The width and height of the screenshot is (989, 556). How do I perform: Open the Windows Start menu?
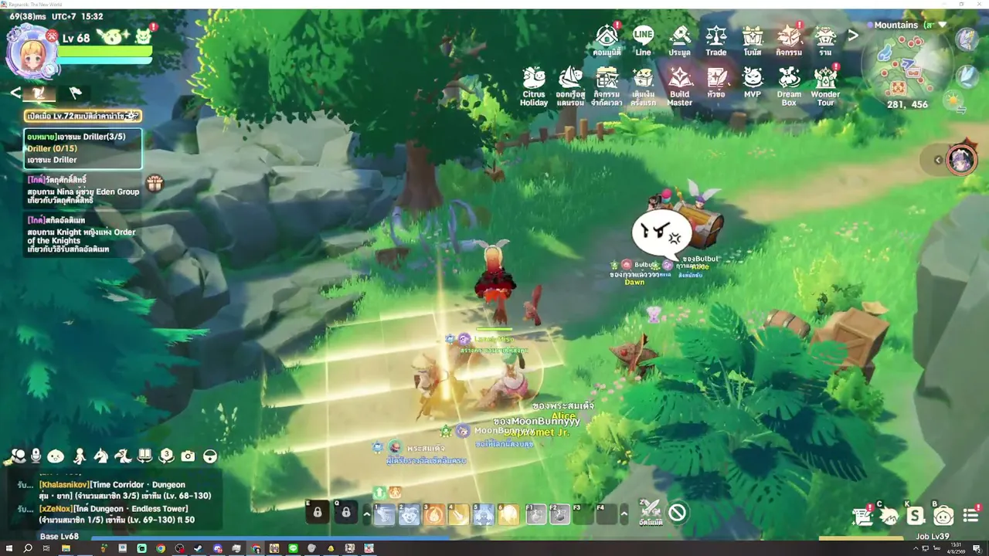pyautogui.click(x=8, y=548)
